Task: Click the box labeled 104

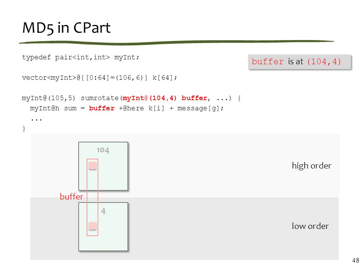Action: (x=103, y=166)
